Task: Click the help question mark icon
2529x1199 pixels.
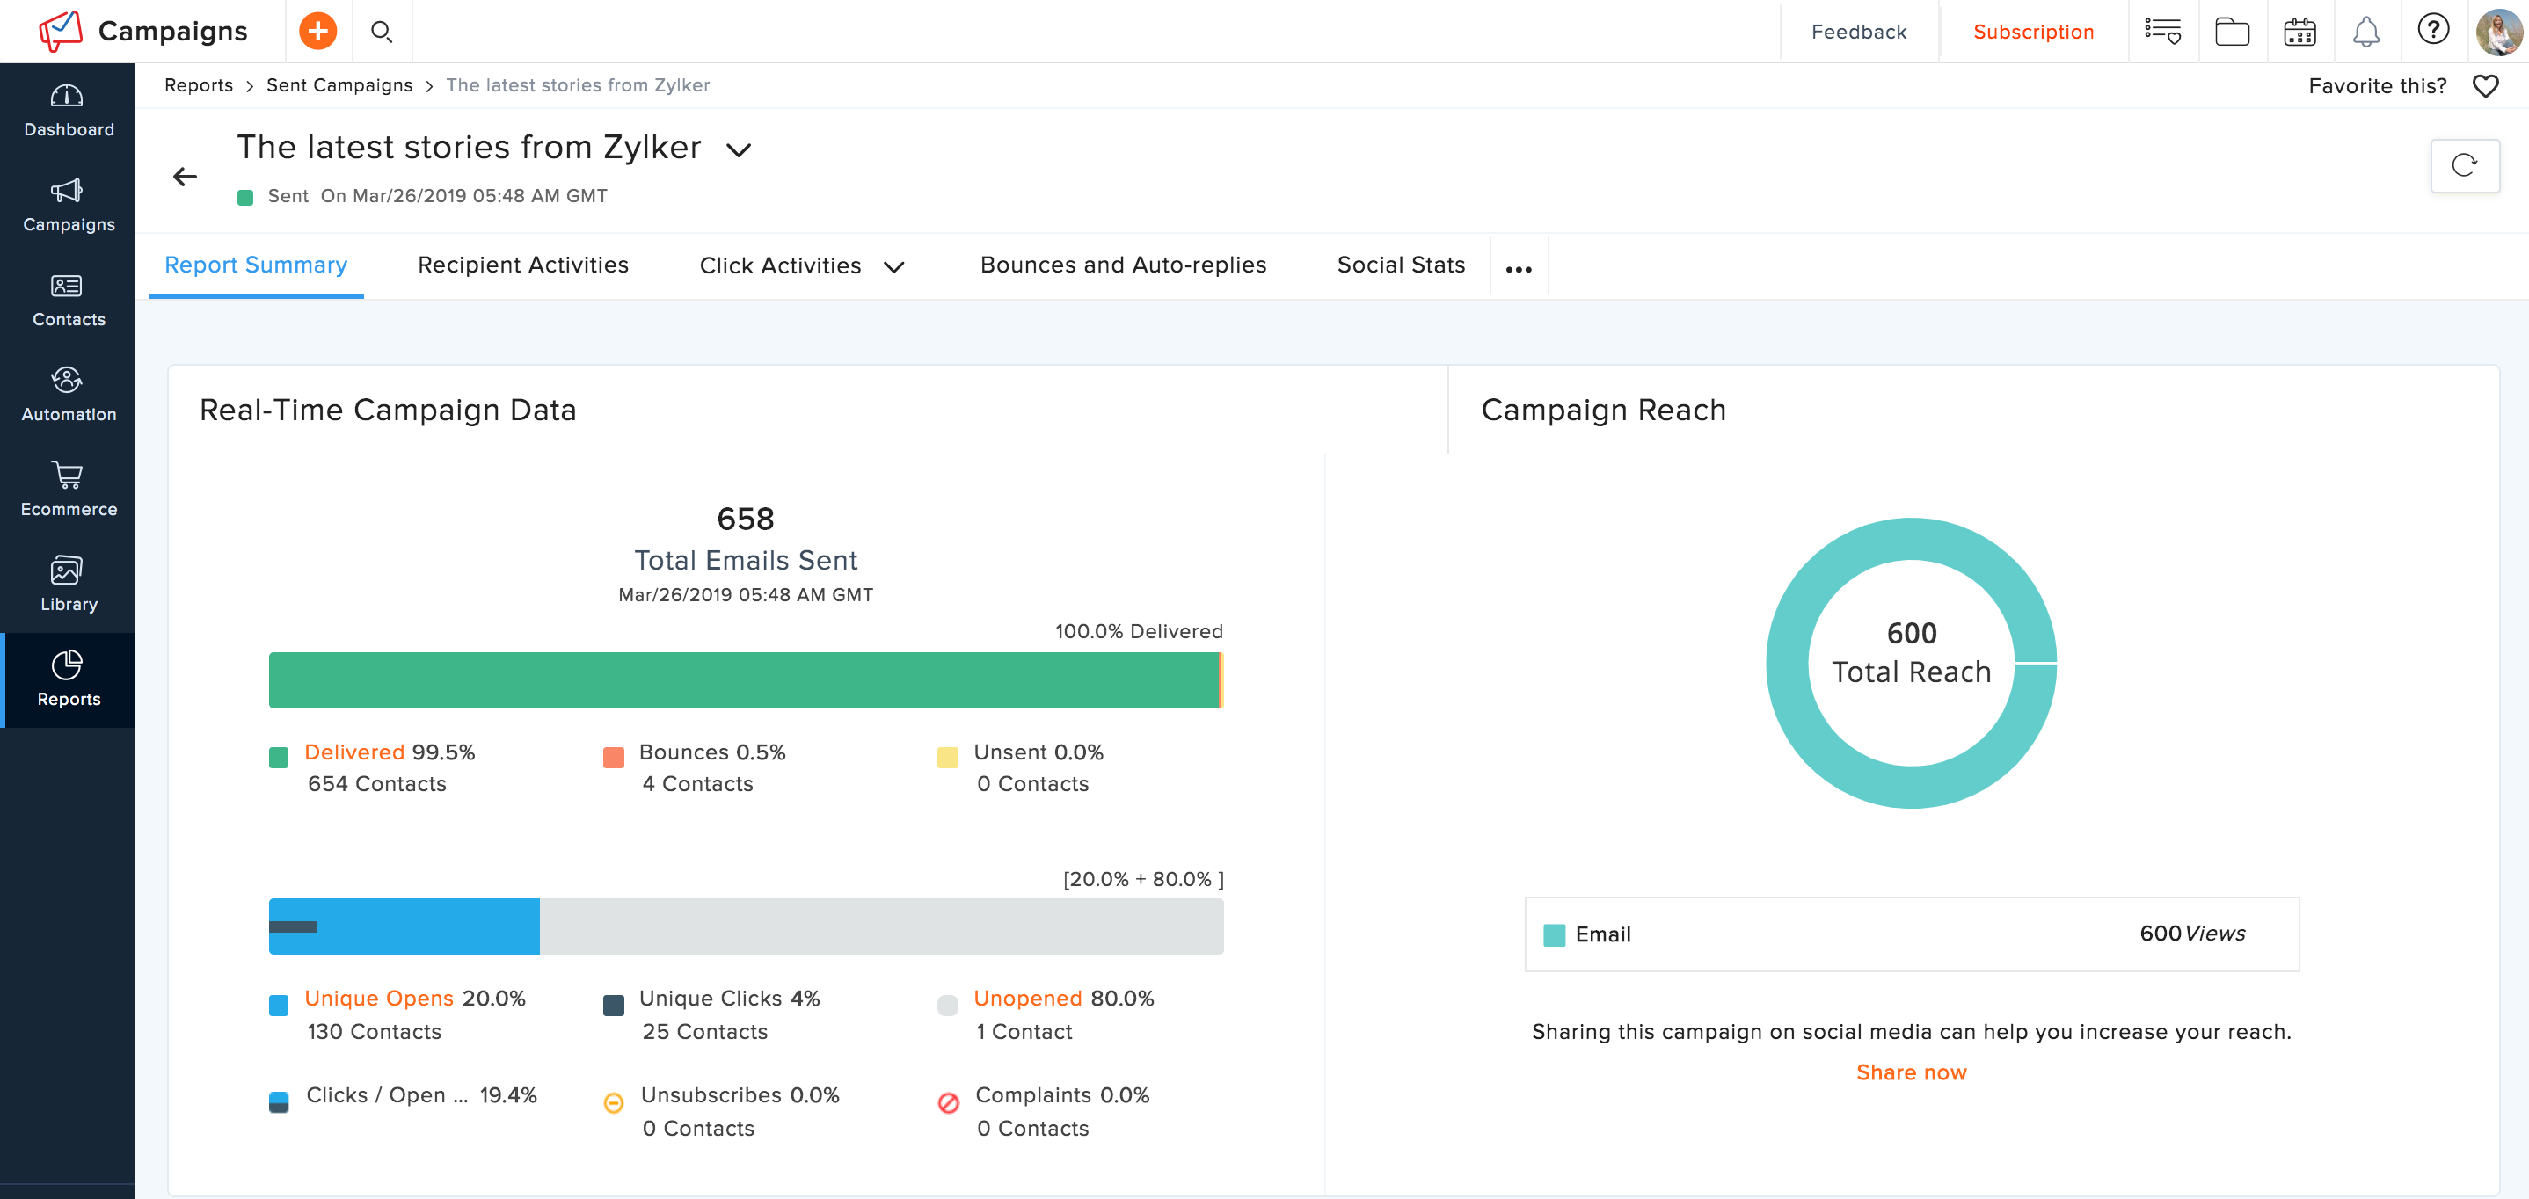Action: pyautogui.click(x=2433, y=29)
